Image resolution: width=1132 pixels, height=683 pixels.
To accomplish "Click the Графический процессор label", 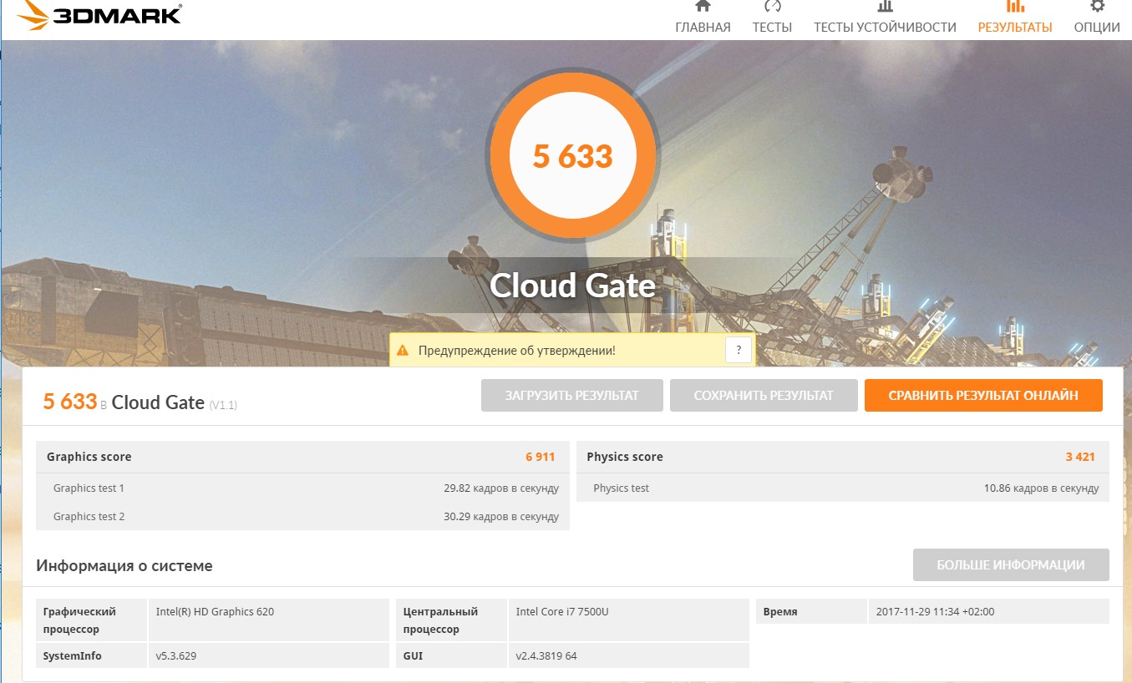I will click(80, 620).
